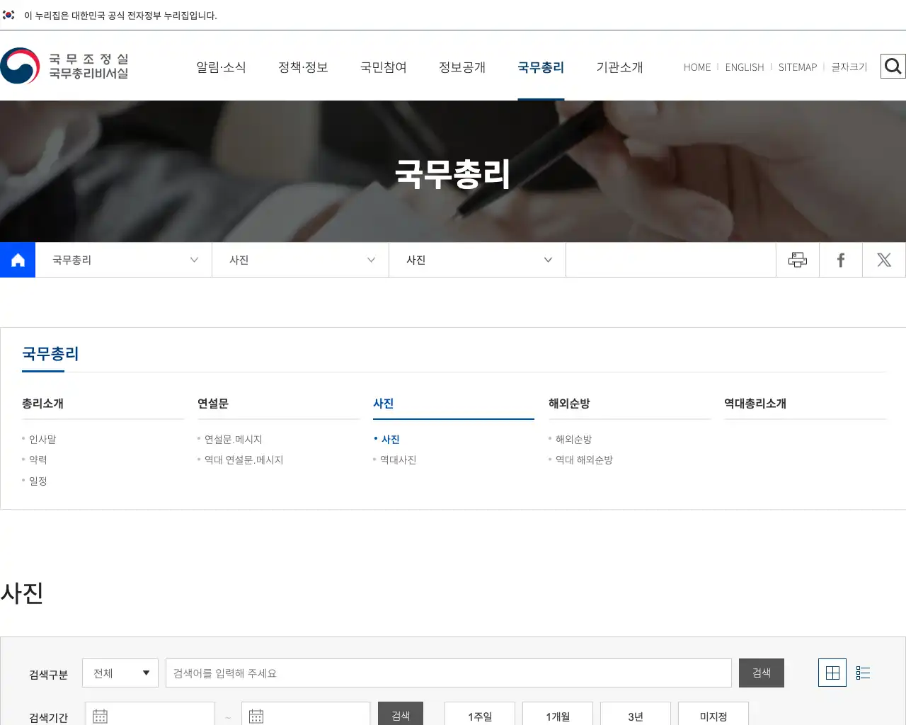Image resolution: width=906 pixels, height=725 pixels.
Task: Set search period to 3년
Action: coord(636,714)
